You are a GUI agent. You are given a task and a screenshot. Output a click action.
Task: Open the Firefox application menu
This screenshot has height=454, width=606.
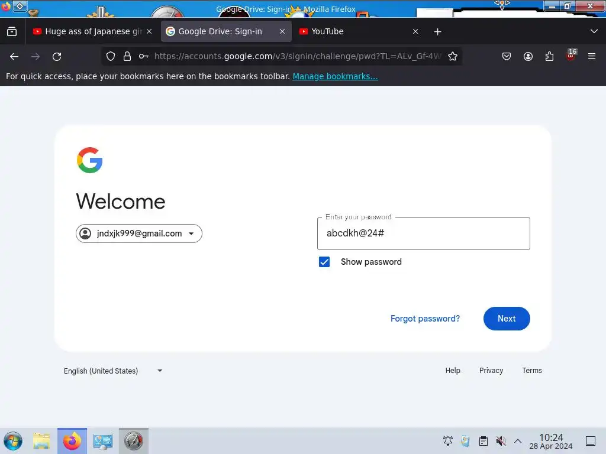tap(591, 56)
